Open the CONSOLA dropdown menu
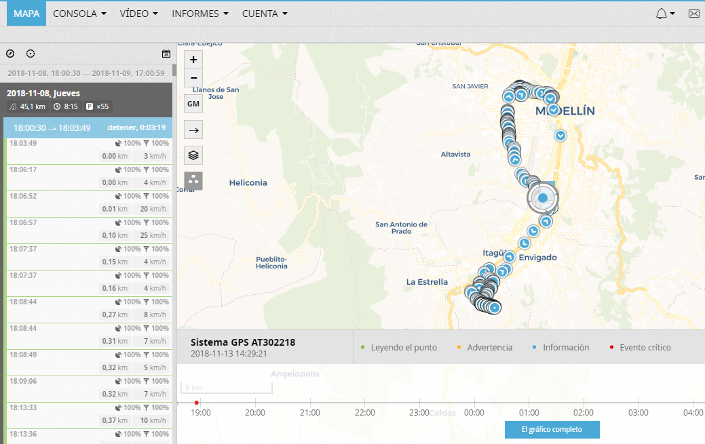This screenshot has height=444, width=705. tap(79, 14)
